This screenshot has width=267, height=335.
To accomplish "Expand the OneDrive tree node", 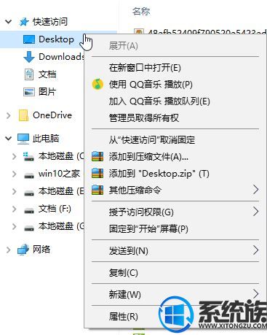I will tap(9, 115).
